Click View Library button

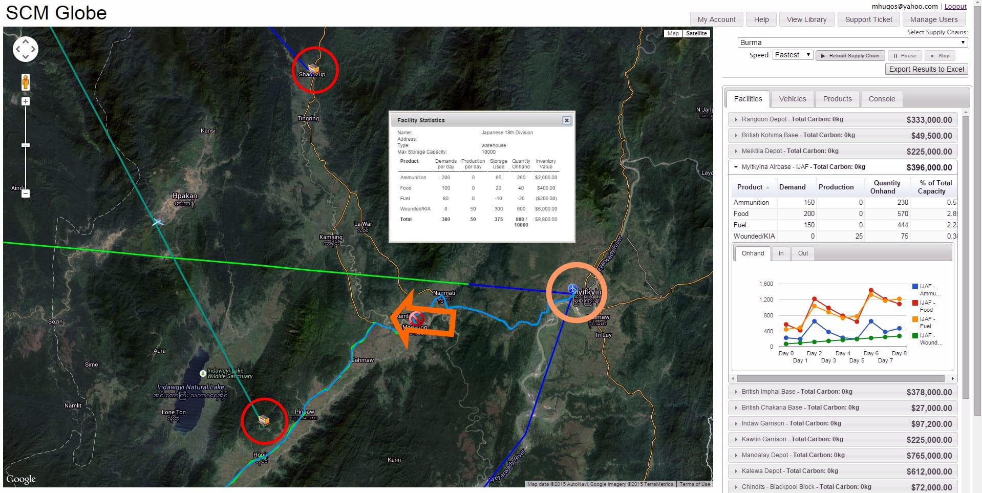click(806, 19)
